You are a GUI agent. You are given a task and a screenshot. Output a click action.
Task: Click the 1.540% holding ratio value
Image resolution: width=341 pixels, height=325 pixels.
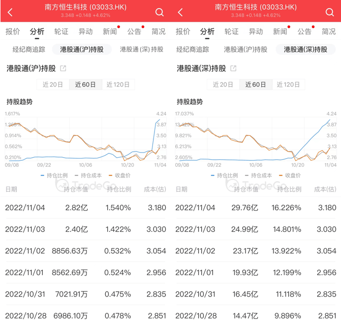(x=118, y=208)
